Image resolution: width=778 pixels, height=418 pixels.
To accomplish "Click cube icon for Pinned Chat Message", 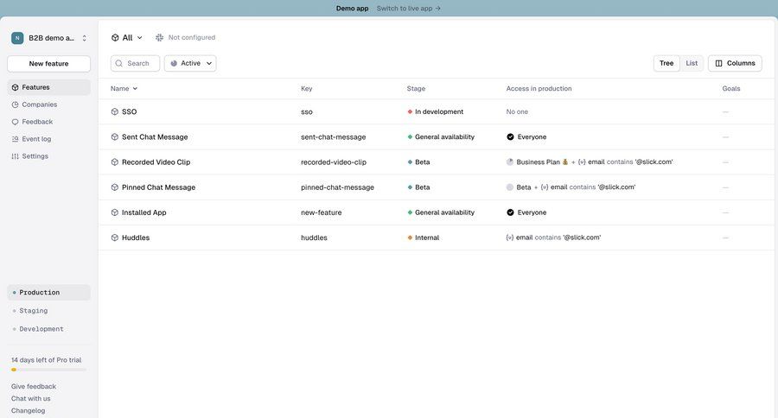I will [115, 187].
